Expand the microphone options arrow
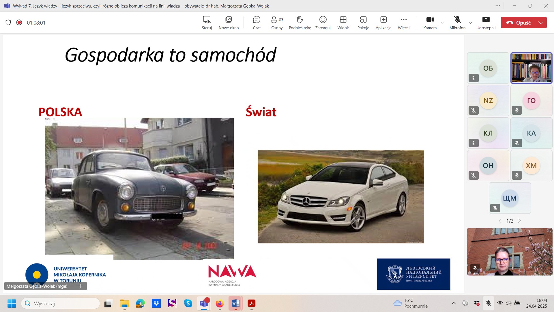This screenshot has height=312, width=554. point(470,23)
